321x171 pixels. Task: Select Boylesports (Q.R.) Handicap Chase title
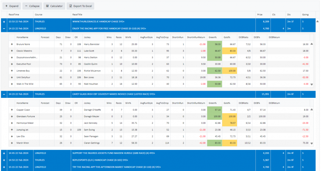pos(100,160)
